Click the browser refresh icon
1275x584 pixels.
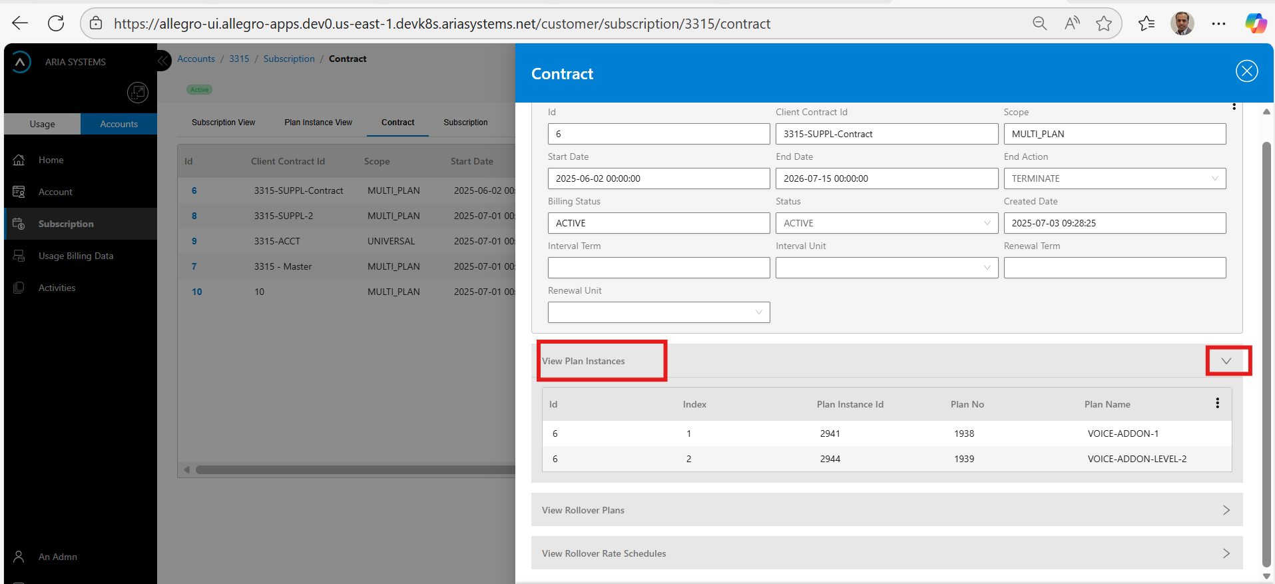click(x=56, y=23)
